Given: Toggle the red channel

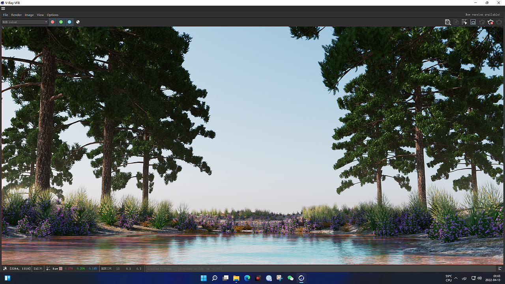Looking at the screenshot, I should tap(52, 22).
